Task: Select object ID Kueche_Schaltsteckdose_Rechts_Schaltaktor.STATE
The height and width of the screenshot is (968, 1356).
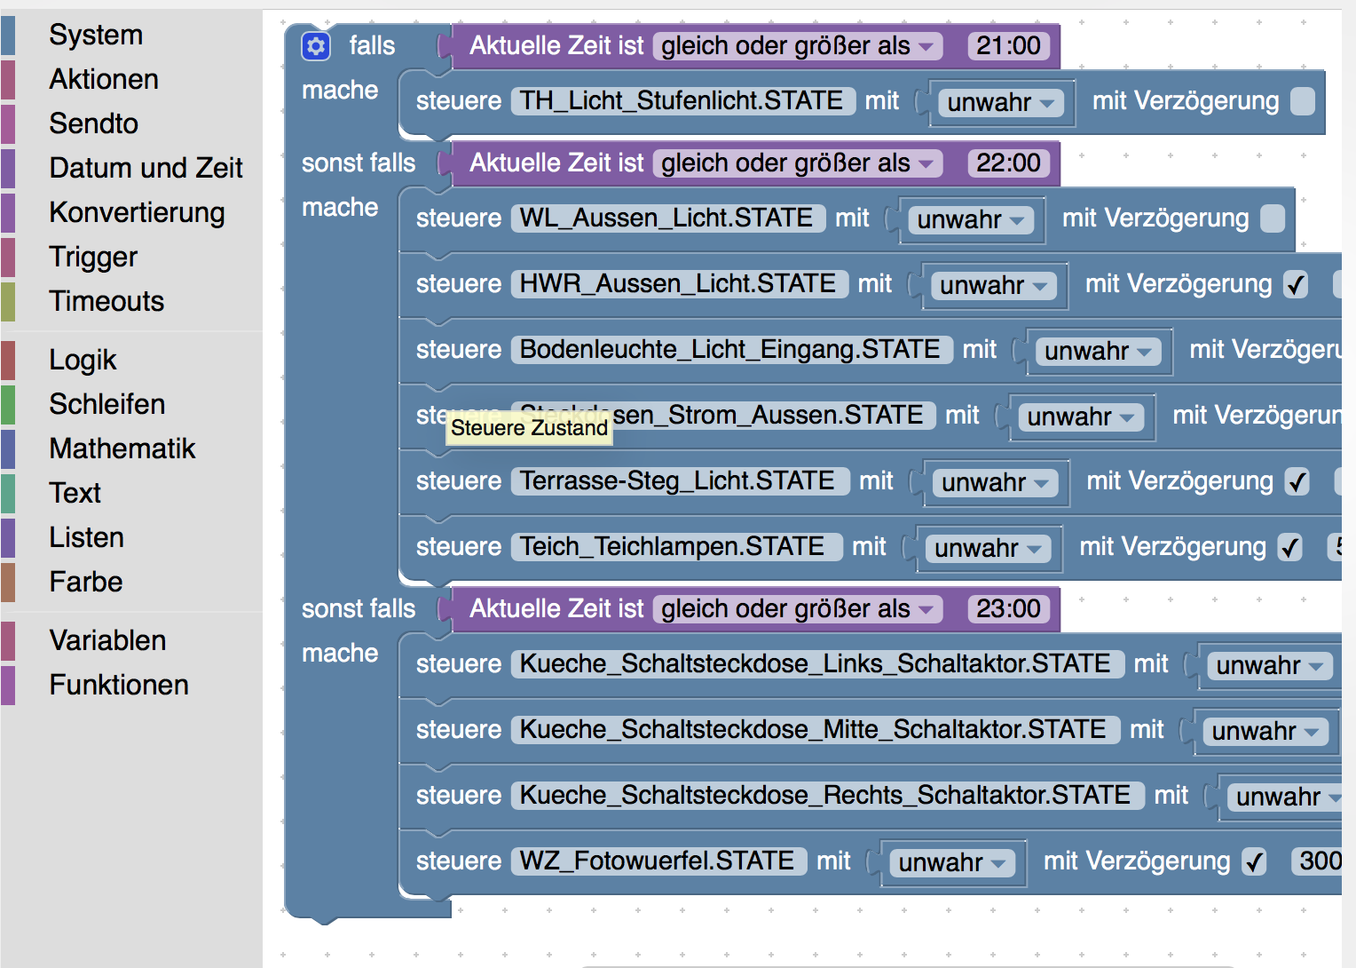Action: pyautogui.click(x=827, y=795)
